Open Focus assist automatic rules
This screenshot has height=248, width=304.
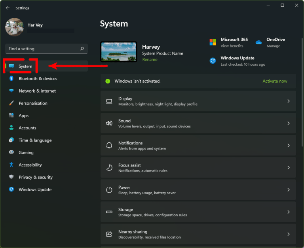coord(198,168)
